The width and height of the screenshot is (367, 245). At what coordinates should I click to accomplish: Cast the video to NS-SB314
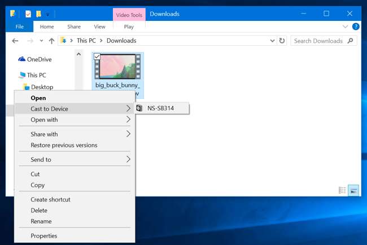(160, 108)
